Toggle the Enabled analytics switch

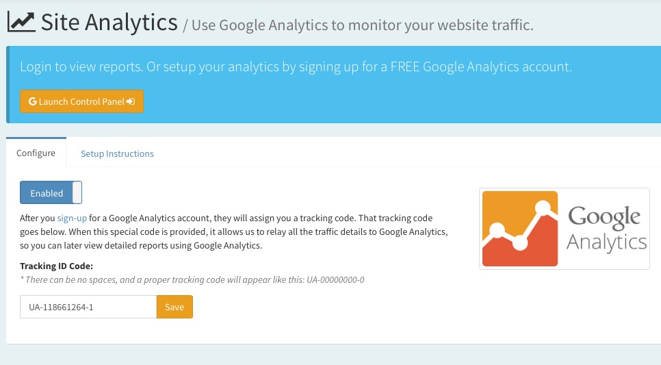[x=51, y=193]
